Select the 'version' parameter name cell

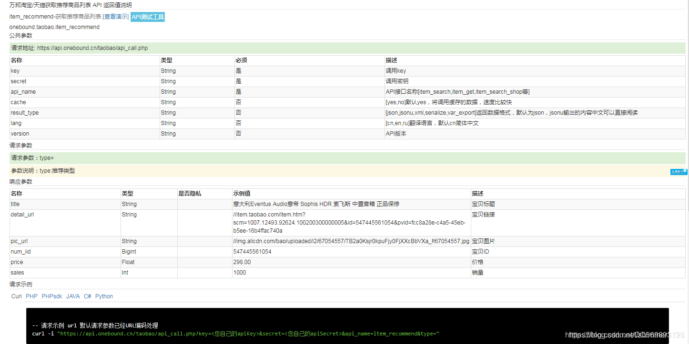point(85,134)
